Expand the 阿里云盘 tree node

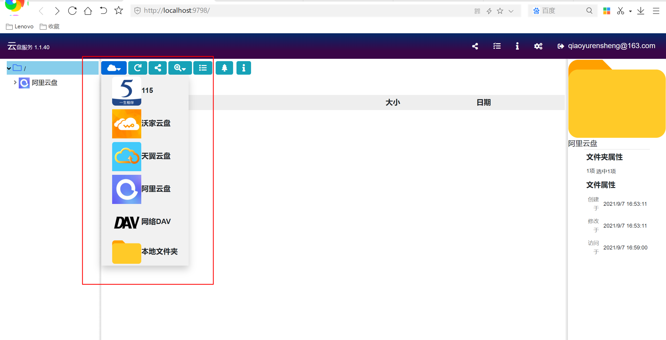point(15,82)
